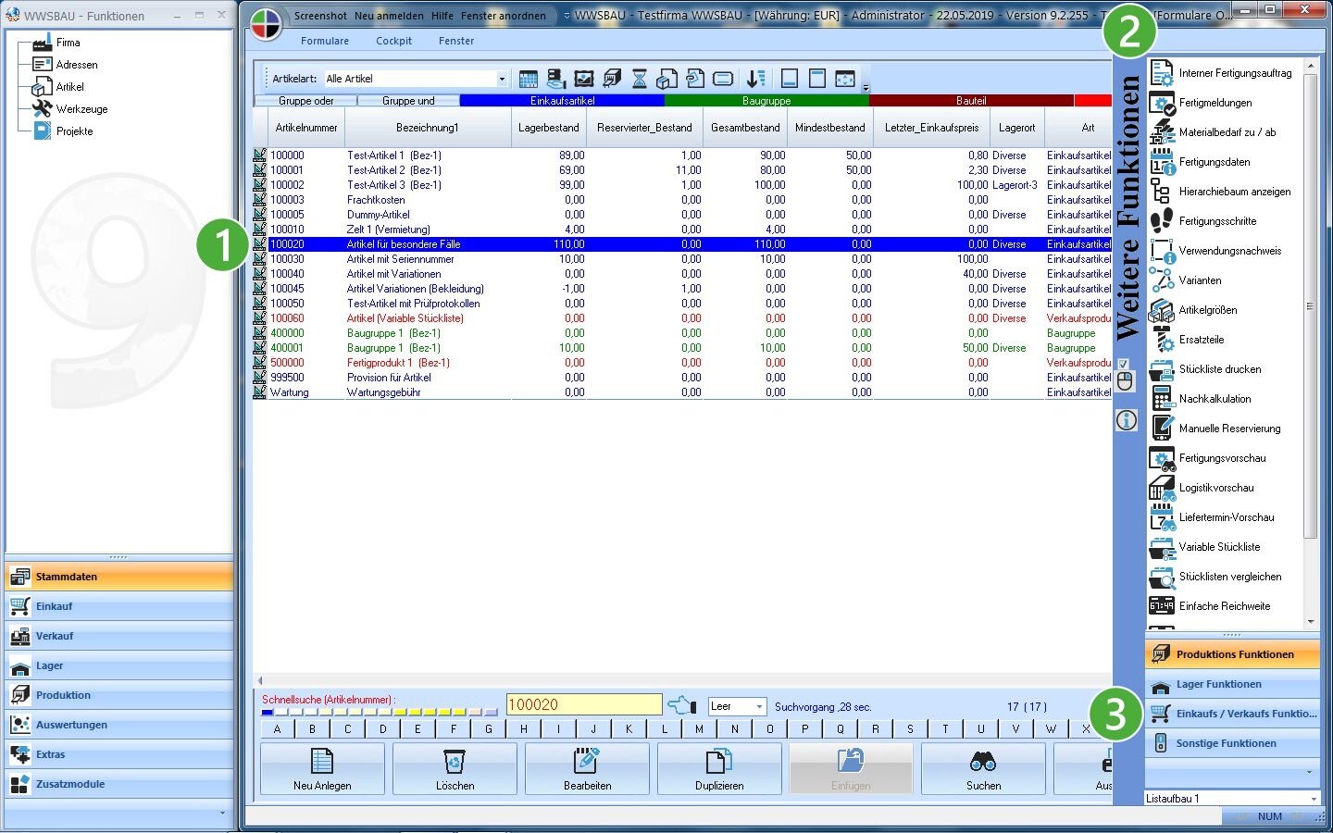1333x833 pixels.
Task: Click the Suchen button
Action: click(983, 768)
